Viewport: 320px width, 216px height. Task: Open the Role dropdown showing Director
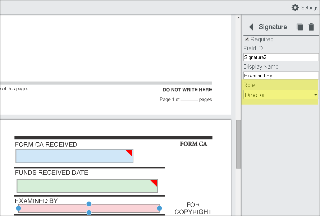click(281, 95)
